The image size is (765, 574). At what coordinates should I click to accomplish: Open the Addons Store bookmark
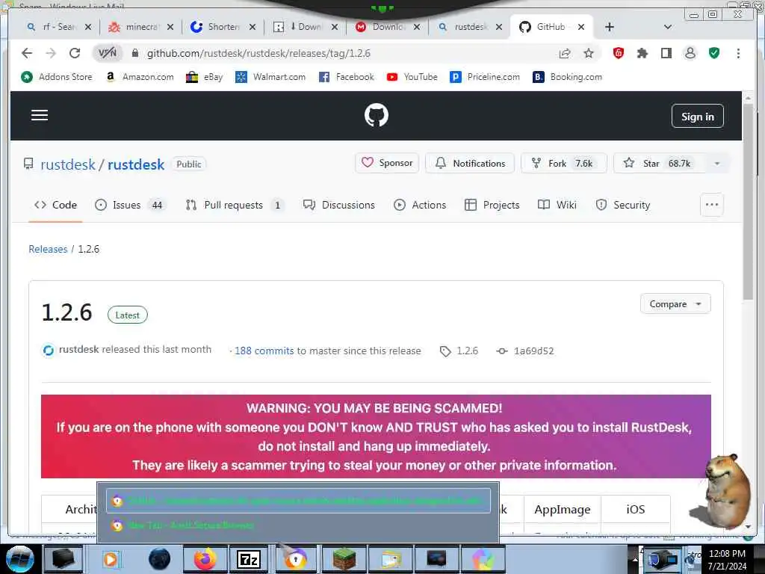(57, 77)
